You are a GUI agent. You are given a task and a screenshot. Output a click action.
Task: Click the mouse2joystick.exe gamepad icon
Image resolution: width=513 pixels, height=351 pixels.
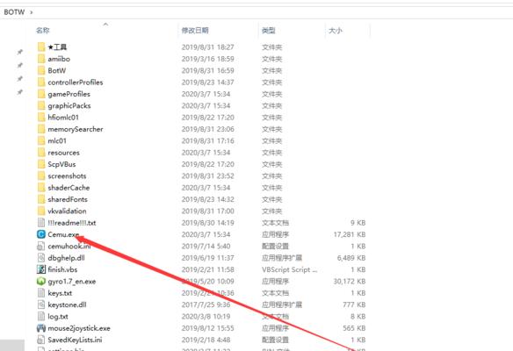pyautogui.click(x=41, y=328)
